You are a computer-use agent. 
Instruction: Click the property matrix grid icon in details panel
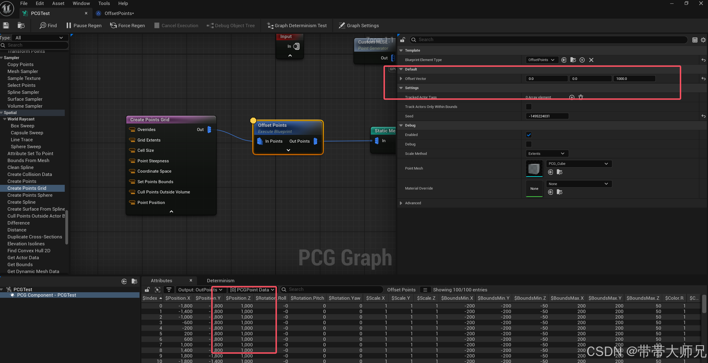pos(695,40)
